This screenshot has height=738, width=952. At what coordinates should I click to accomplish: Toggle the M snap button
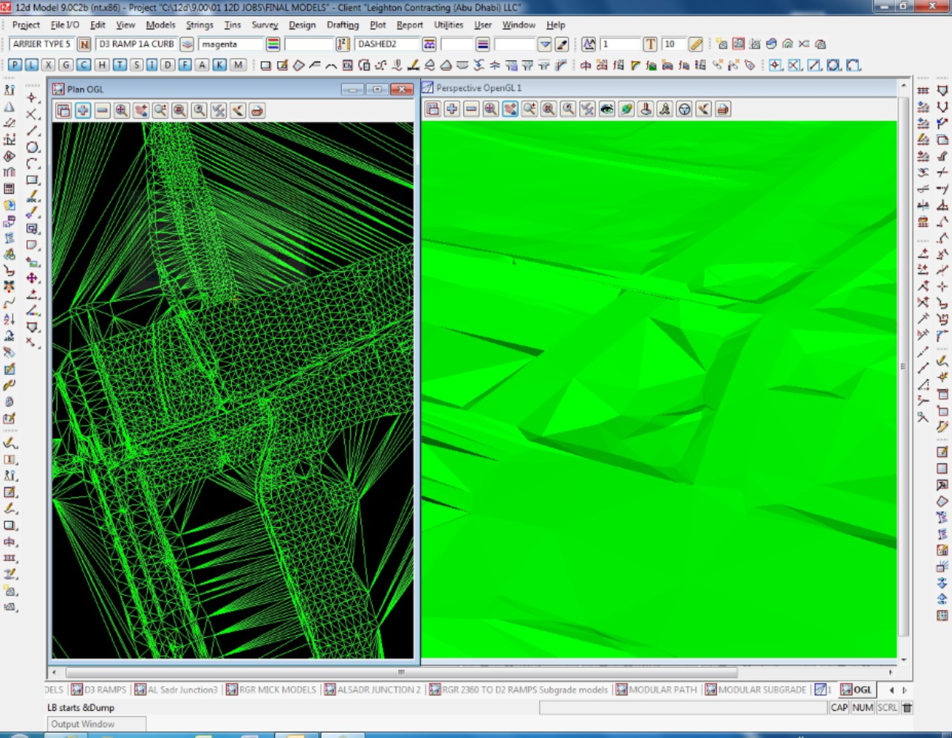pyautogui.click(x=238, y=66)
